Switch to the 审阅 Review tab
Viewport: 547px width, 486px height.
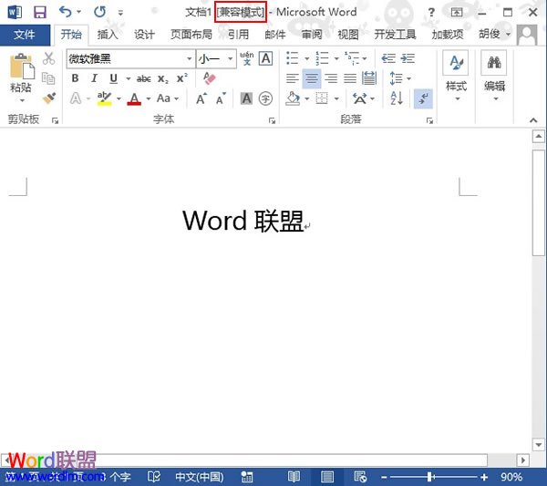coord(312,35)
